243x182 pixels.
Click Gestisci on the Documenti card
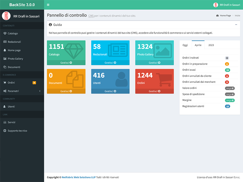tap(66, 91)
